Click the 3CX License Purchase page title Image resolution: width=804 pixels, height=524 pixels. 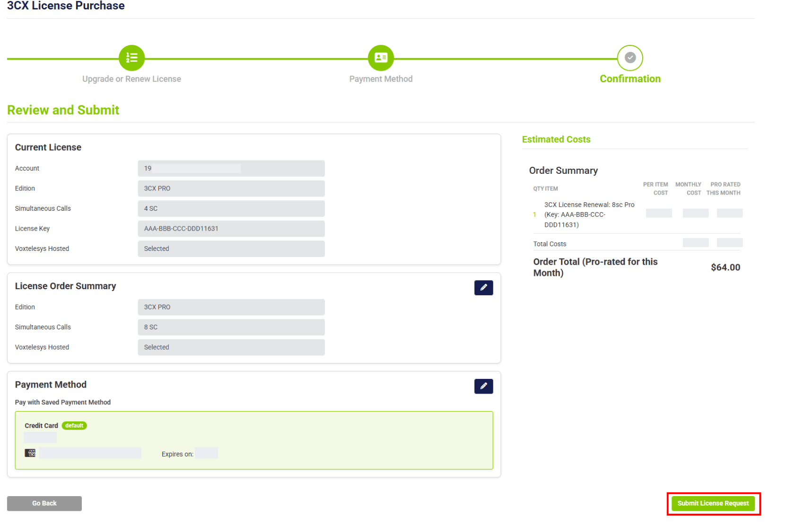(x=66, y=6)
